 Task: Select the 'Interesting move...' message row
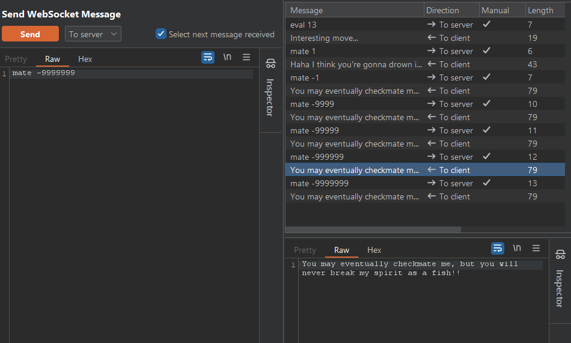point(425,38)
